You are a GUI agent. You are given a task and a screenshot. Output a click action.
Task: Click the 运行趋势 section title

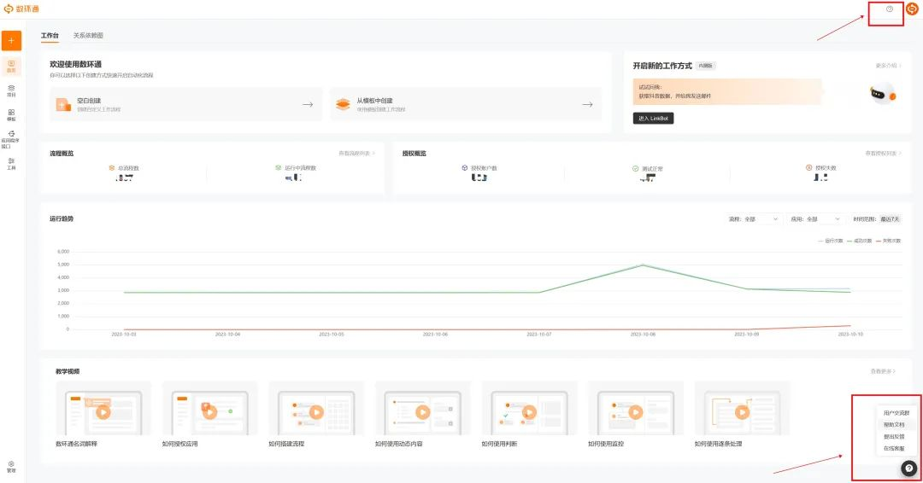click(62, 218)
